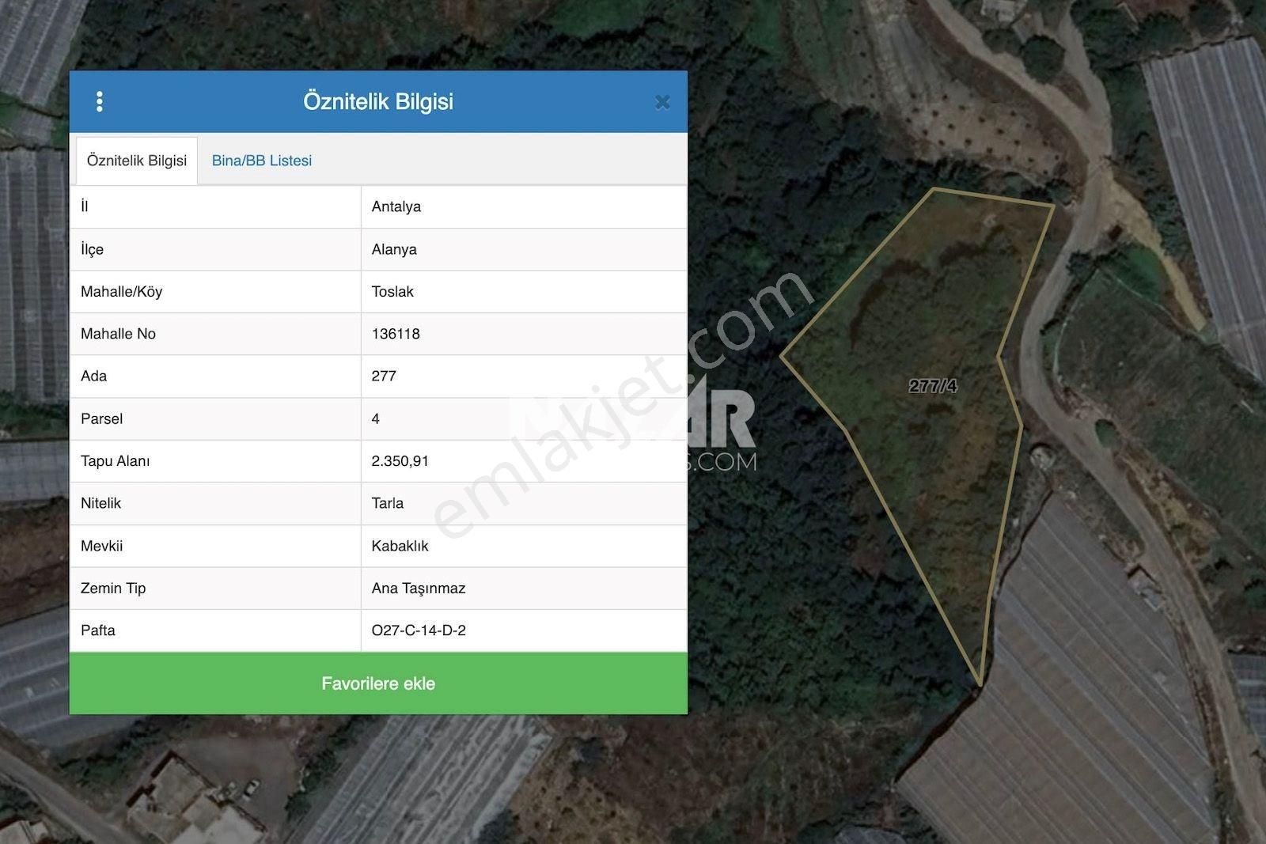Click the close X on the panel header
The height and width of the screenshot is (844, 1266).
pyautogui.click(x=662, y=101)
